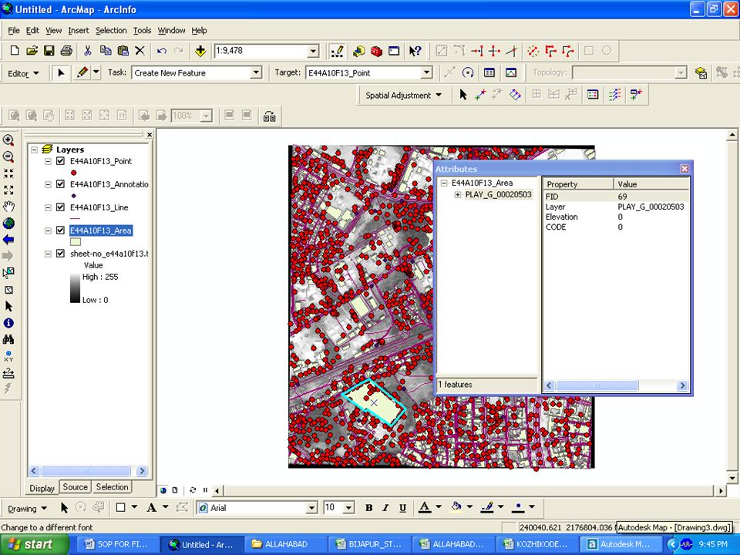Image resolution: width=740 pixels, height=555 pixels.
Task: Select the Identify tool icon
Action: pyautogui.click(x=8, y=323)
